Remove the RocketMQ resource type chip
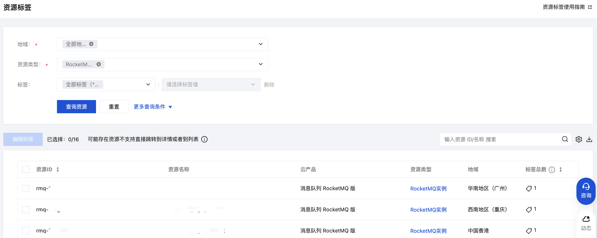The image size is (597, 238). click(98, 64)
